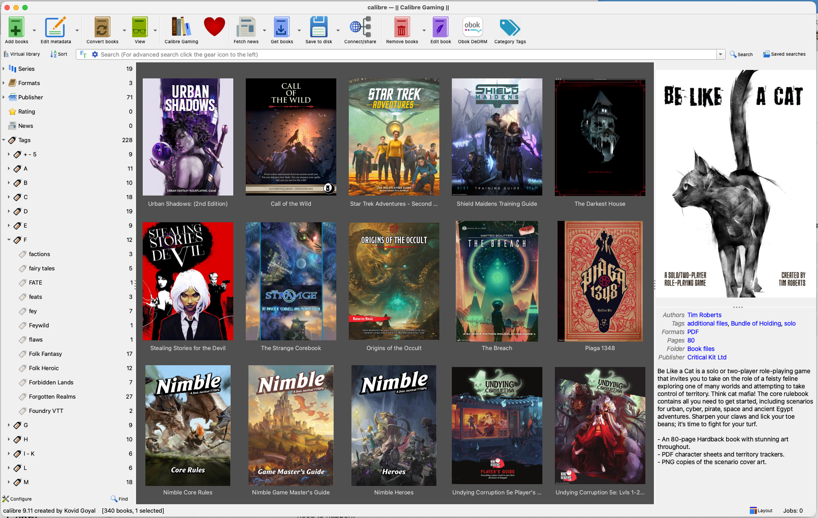Click the Search button

741,54
